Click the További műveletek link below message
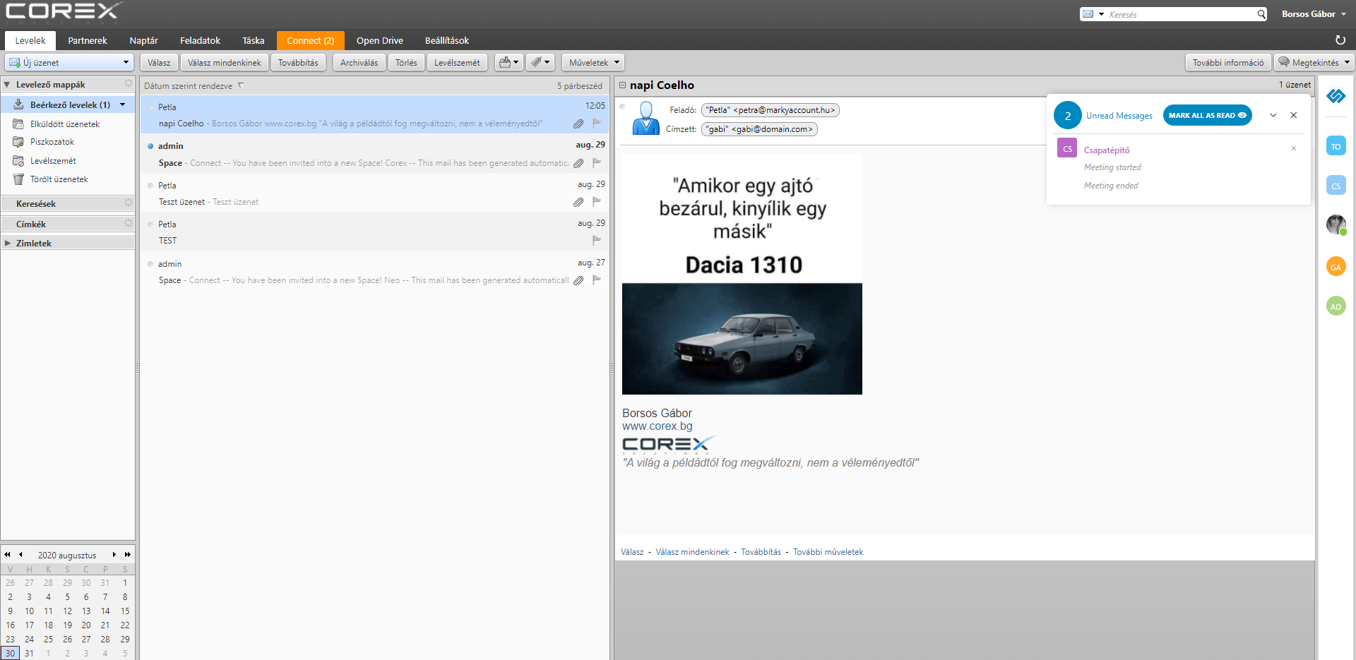 point(828,552)
